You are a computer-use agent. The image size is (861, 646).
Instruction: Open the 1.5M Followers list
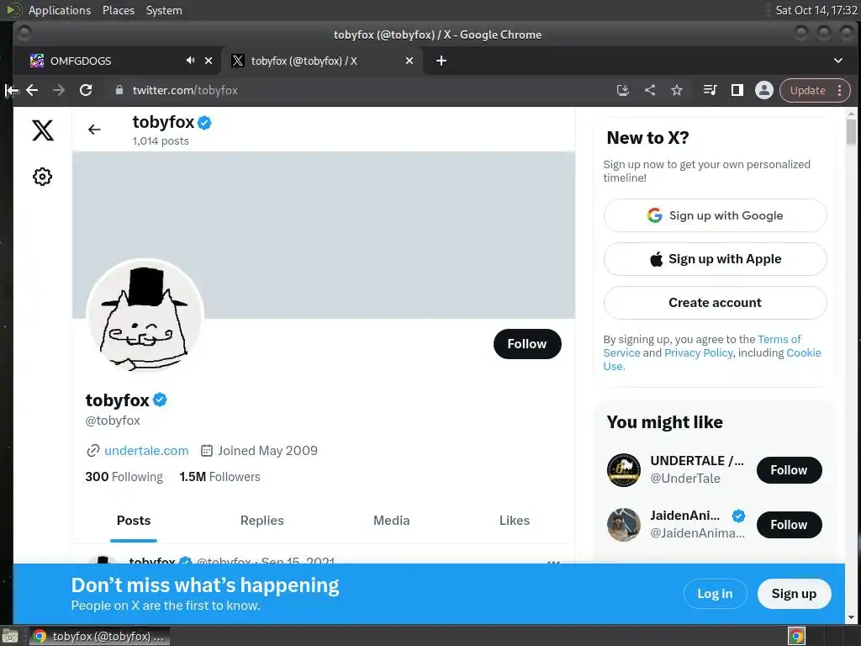pos(219,477)
